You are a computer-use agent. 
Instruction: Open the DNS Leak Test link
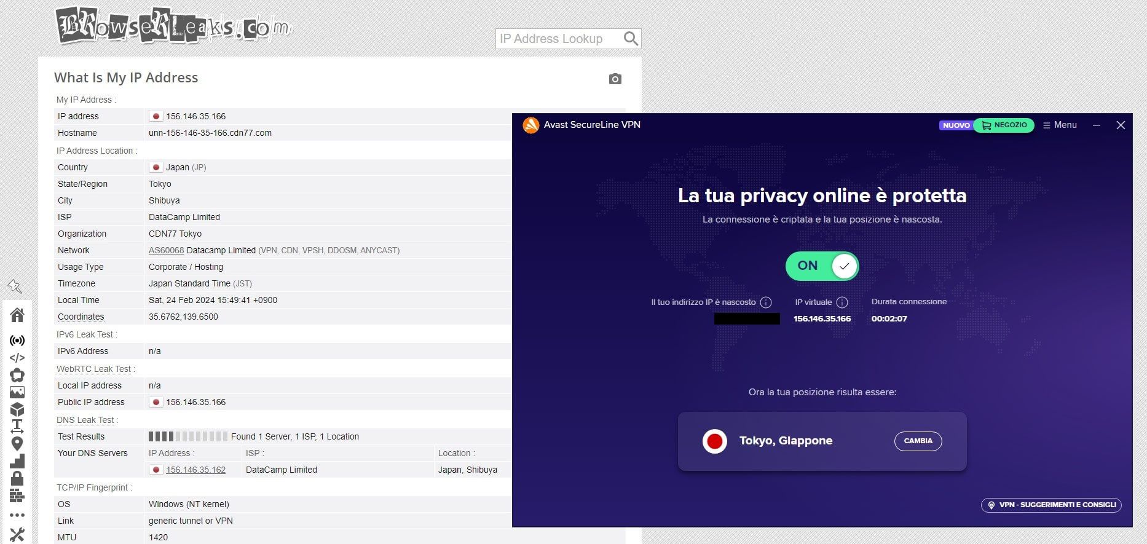(85, 420)
